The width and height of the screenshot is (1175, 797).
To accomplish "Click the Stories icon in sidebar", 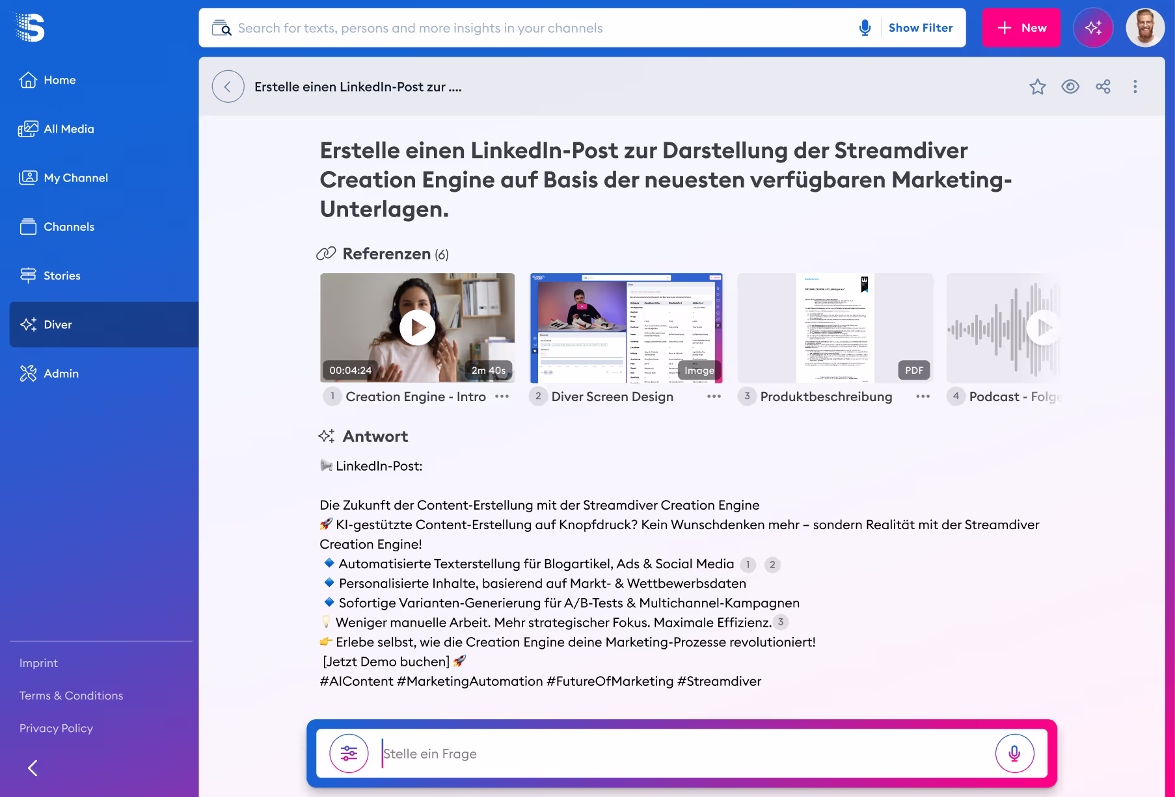I will pyautogui.click(x=28, y=276).
